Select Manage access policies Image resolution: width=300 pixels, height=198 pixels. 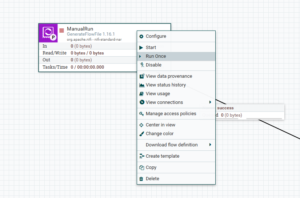coord(176,114)
